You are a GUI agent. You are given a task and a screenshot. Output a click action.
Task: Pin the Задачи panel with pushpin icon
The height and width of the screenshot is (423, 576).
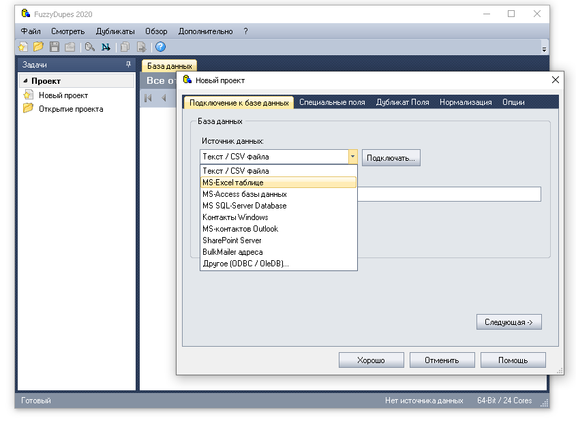click(128, 64)
